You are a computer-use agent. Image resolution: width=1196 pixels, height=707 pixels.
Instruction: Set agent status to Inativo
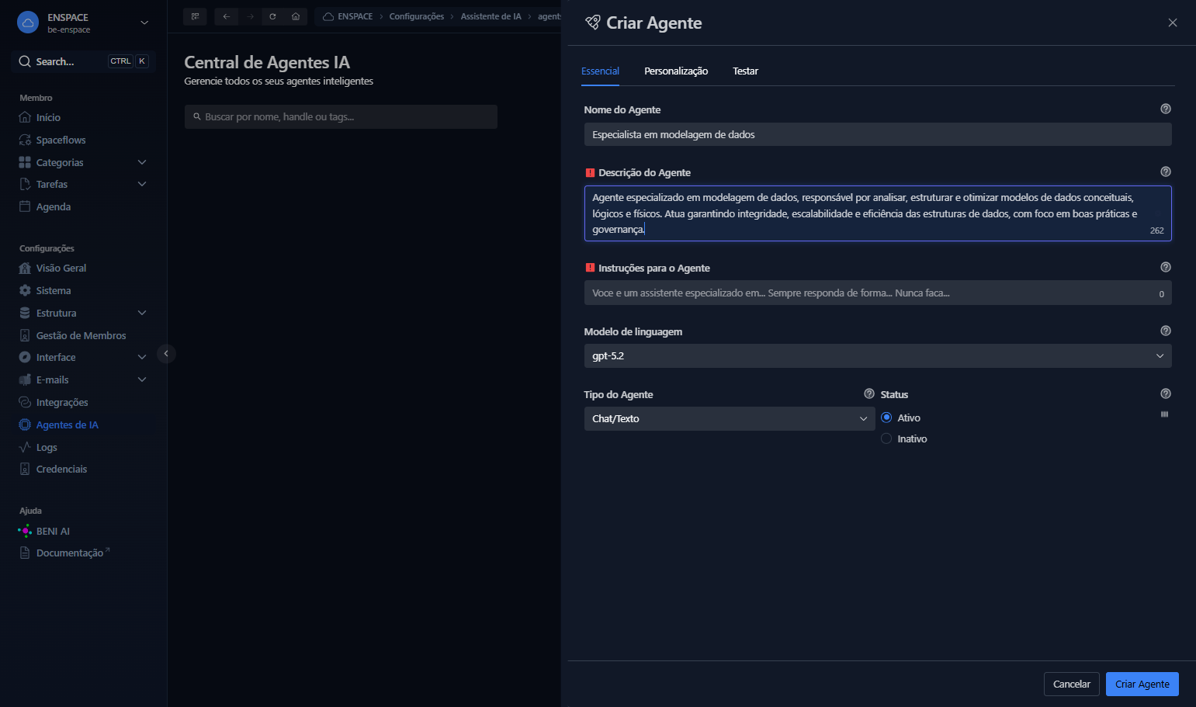click(x=886, y=439)
